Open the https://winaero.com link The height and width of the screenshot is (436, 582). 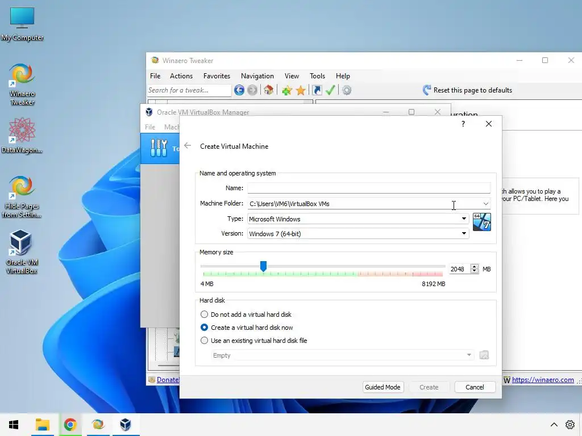[x=543, y=380]
